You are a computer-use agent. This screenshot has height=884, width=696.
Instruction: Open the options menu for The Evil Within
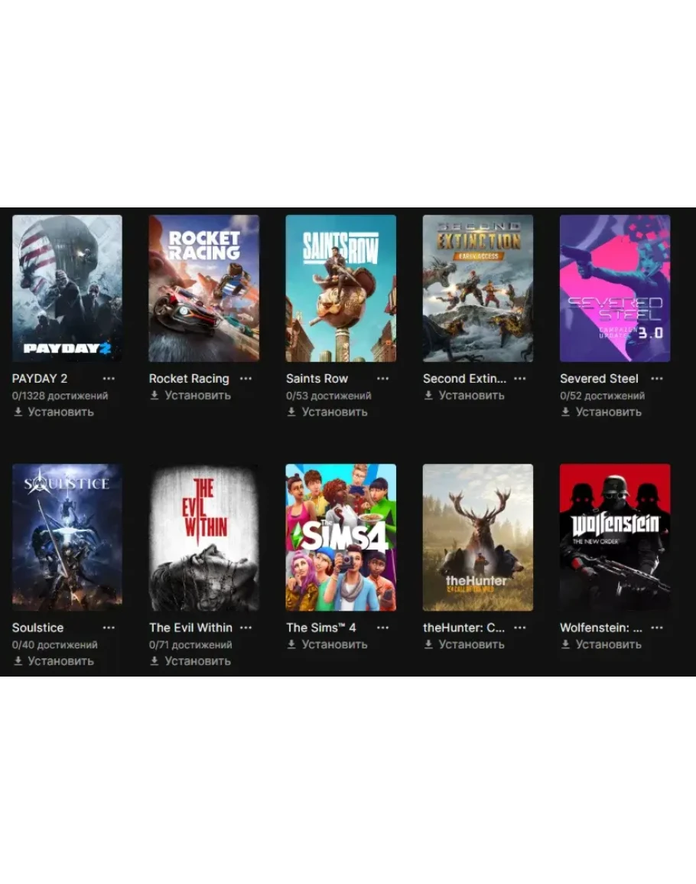coord(246,628)
